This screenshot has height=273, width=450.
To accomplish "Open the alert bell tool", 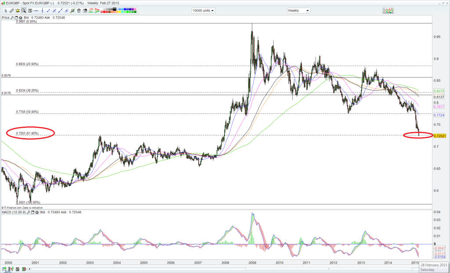I will point(18,11).
